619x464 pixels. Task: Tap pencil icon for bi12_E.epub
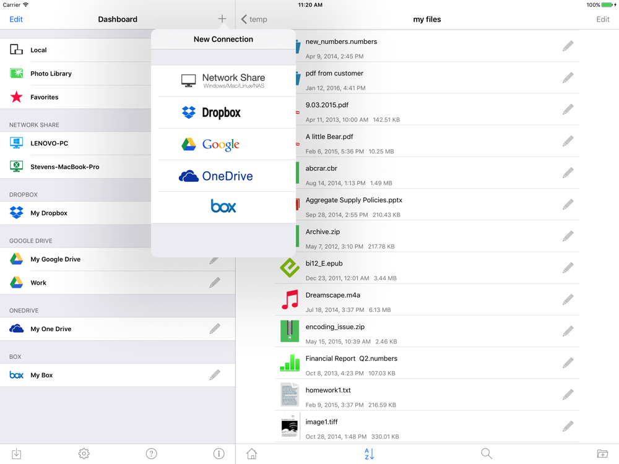click(x=568, y=268)
